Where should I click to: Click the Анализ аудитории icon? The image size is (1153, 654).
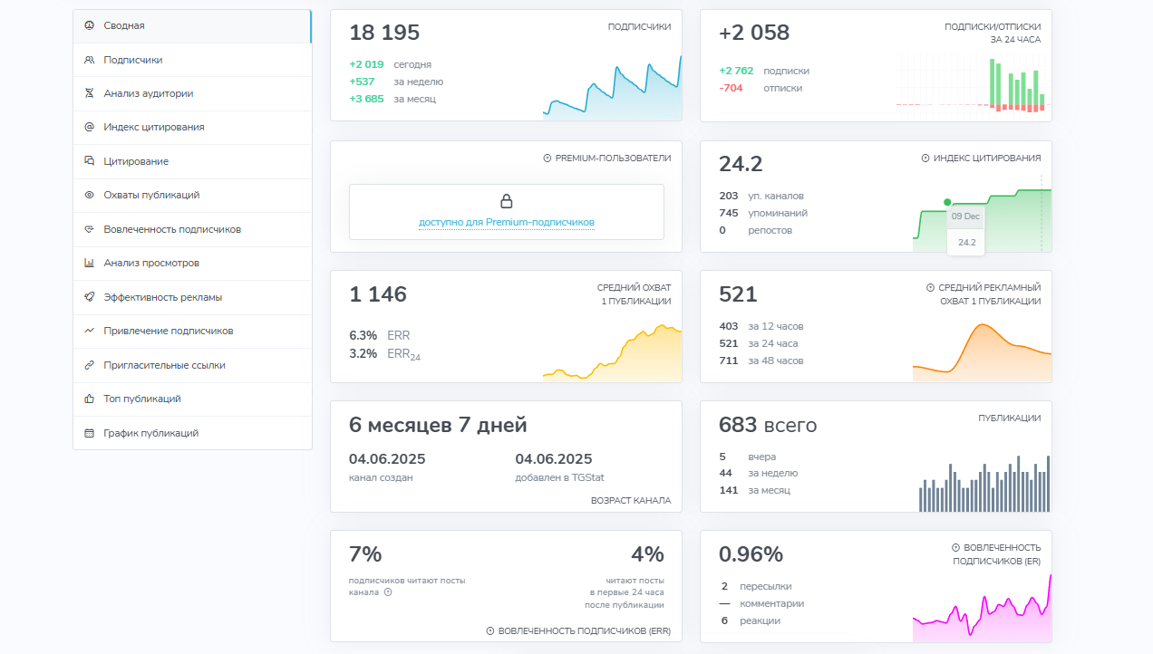click(x=89, y=93)
